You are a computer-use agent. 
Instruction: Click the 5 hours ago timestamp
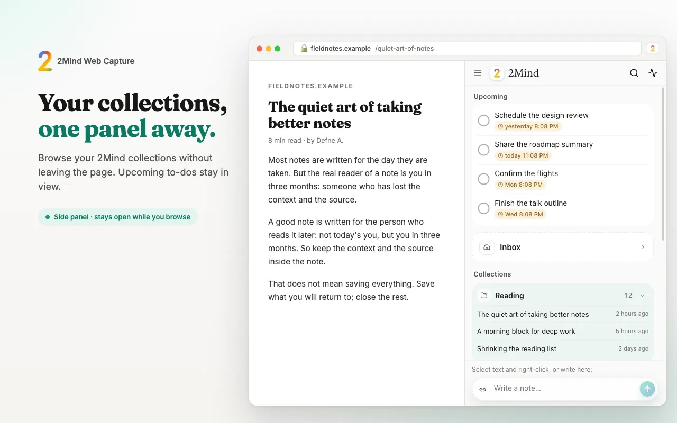click(x=632, y=331)
